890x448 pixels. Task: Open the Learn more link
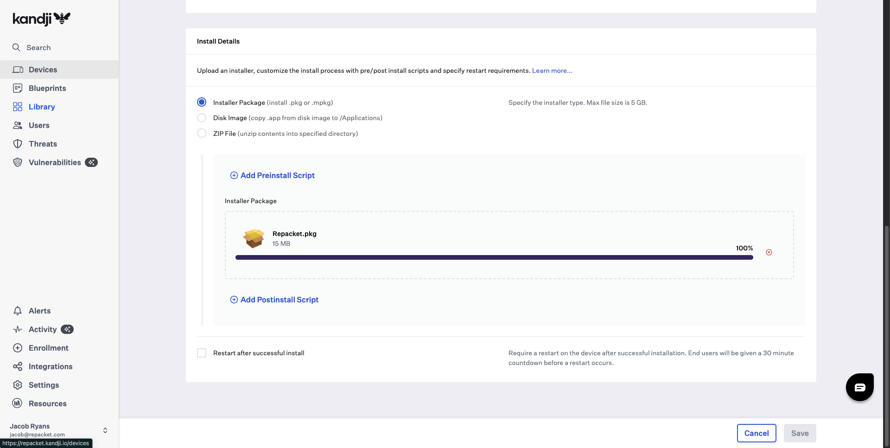[552, 70]
